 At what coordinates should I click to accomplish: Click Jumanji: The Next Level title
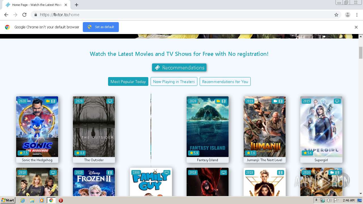[x=265, y=160]
